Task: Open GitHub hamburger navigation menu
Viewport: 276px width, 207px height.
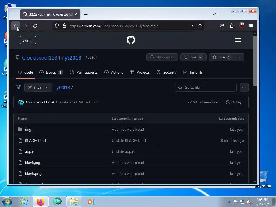Action: (238, 40)
